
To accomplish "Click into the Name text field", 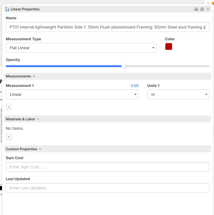I will [x=107, y=27].
